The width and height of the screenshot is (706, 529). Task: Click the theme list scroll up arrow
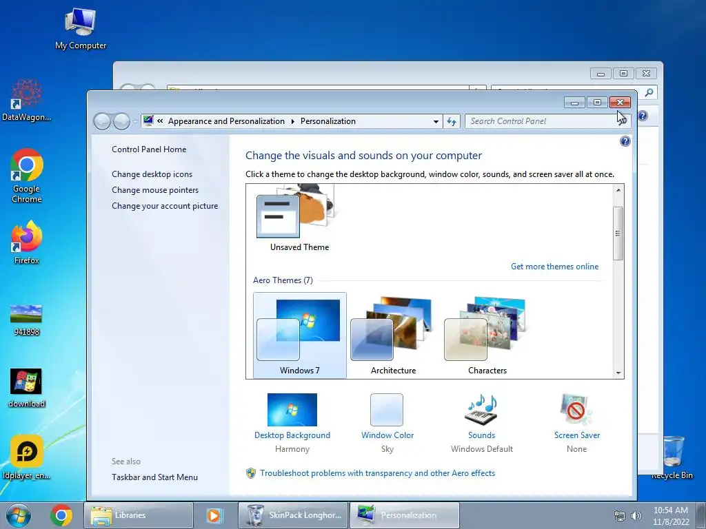618,190
